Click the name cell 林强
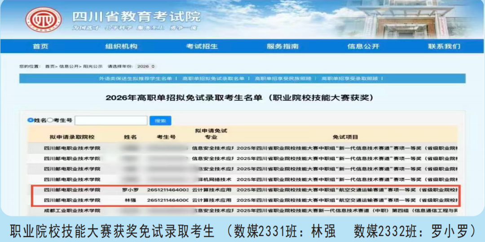This screenshot has height=242, width=485. click(x=130, y=201)
